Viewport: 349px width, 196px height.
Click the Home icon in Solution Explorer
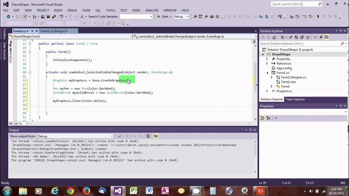tap(274, 37)
